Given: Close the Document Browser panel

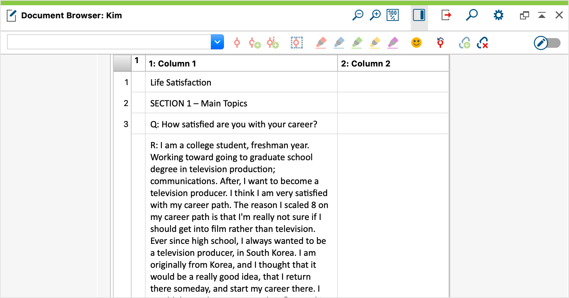Looking at the screenshot, I should click(559, 15).
